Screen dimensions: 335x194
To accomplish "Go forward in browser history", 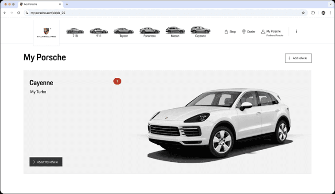I will coord(12,13).
